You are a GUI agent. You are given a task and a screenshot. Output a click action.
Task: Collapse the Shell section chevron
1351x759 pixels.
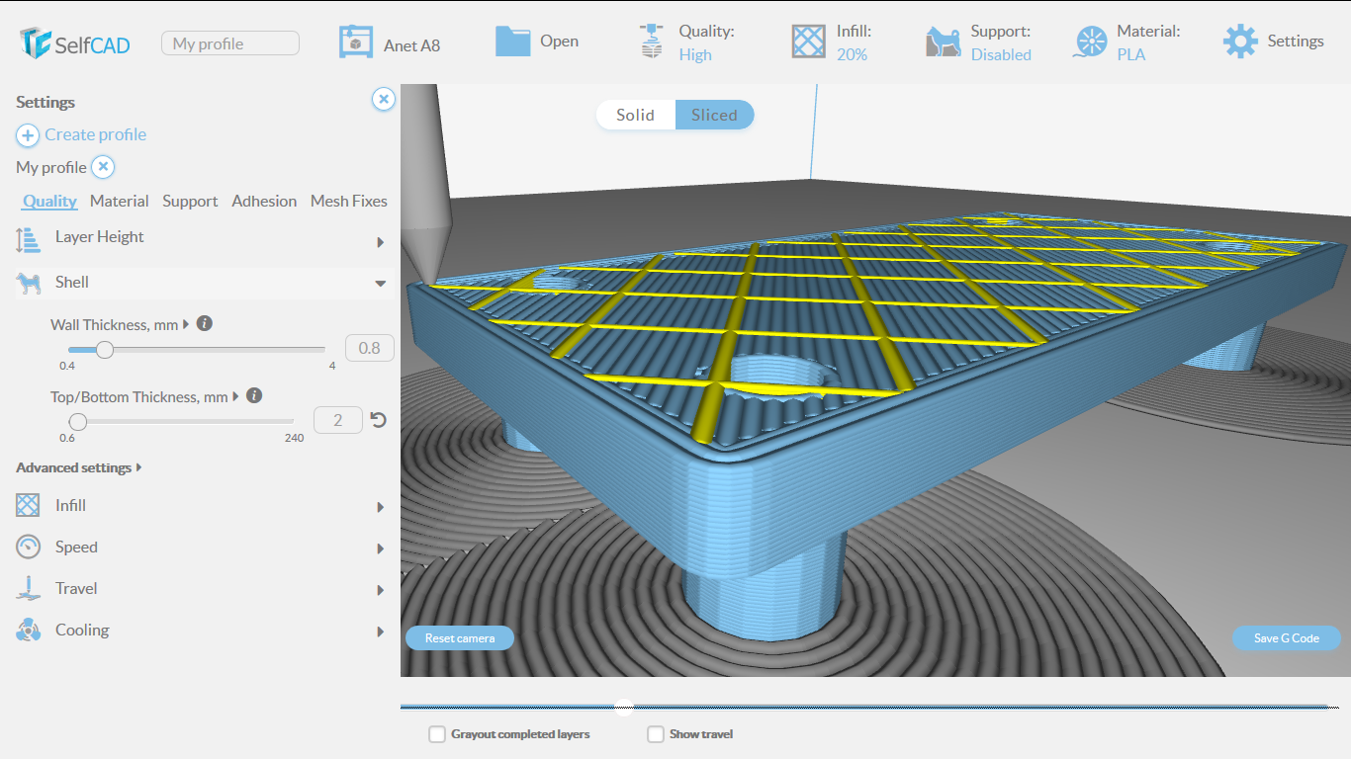tap(380, 283)
